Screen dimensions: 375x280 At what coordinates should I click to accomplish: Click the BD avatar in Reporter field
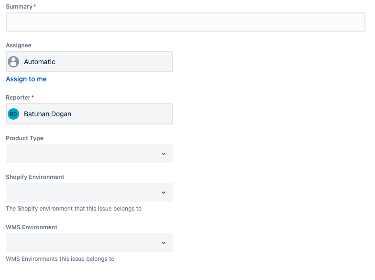pyautogui.click(x=13, y=114)
